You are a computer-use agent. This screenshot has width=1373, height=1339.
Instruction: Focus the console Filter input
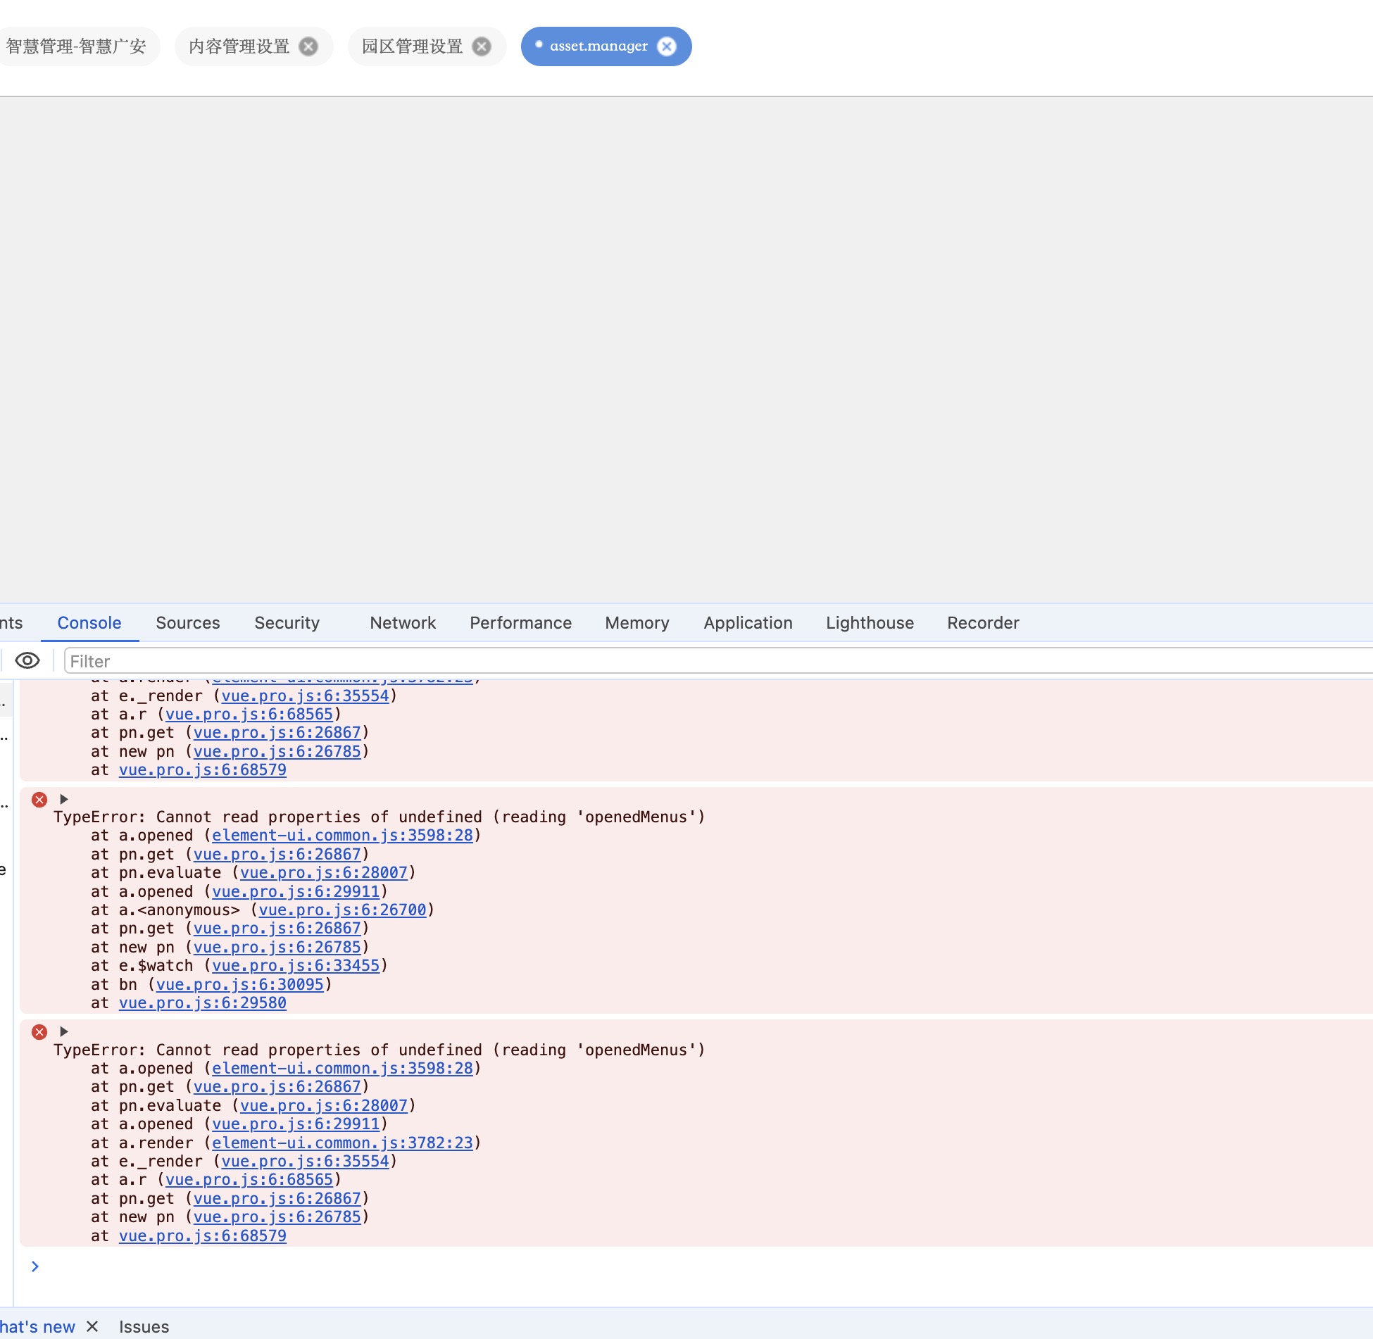pos(704,661)
